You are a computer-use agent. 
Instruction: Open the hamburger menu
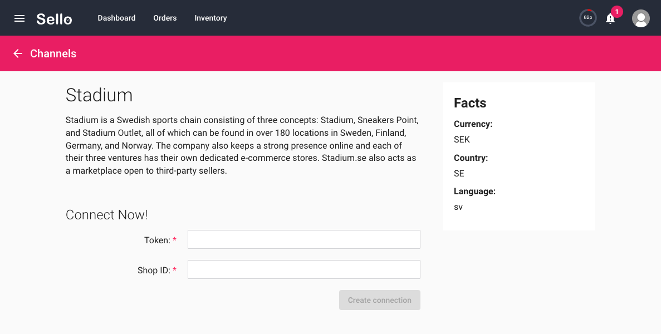point(19,18)
